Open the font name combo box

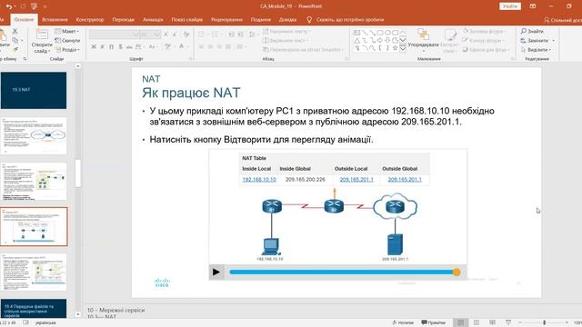pos(115,35)
